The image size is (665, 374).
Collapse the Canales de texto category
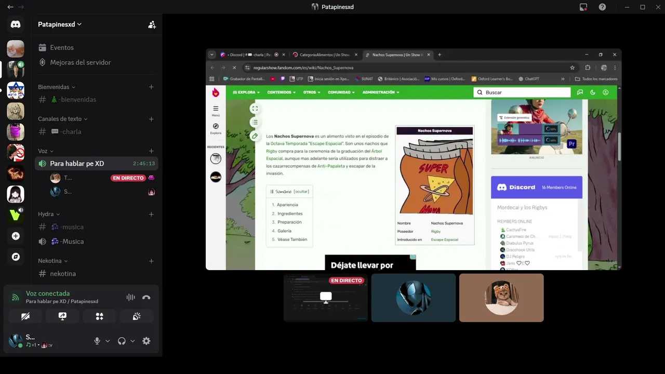tap(62, 119)
